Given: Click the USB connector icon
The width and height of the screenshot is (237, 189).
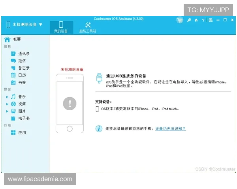Looking at the screenshot, I should pos(99,78).
